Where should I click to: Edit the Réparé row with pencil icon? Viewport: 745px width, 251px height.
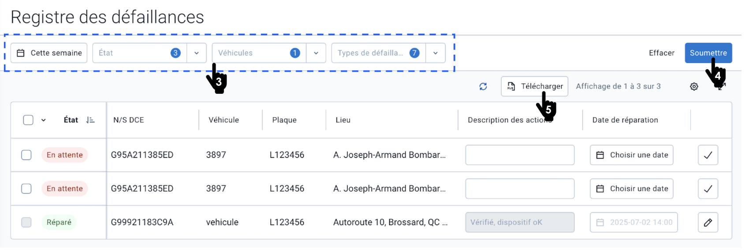(x=708, y=222)
